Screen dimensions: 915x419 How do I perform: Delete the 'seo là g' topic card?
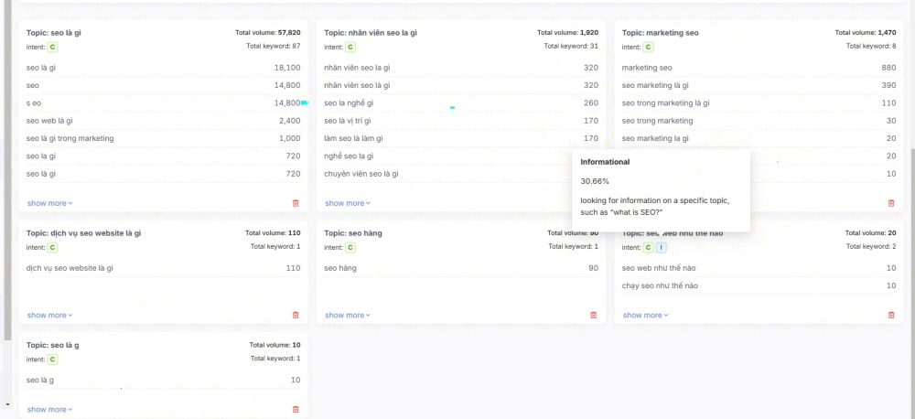pos(295,409)
